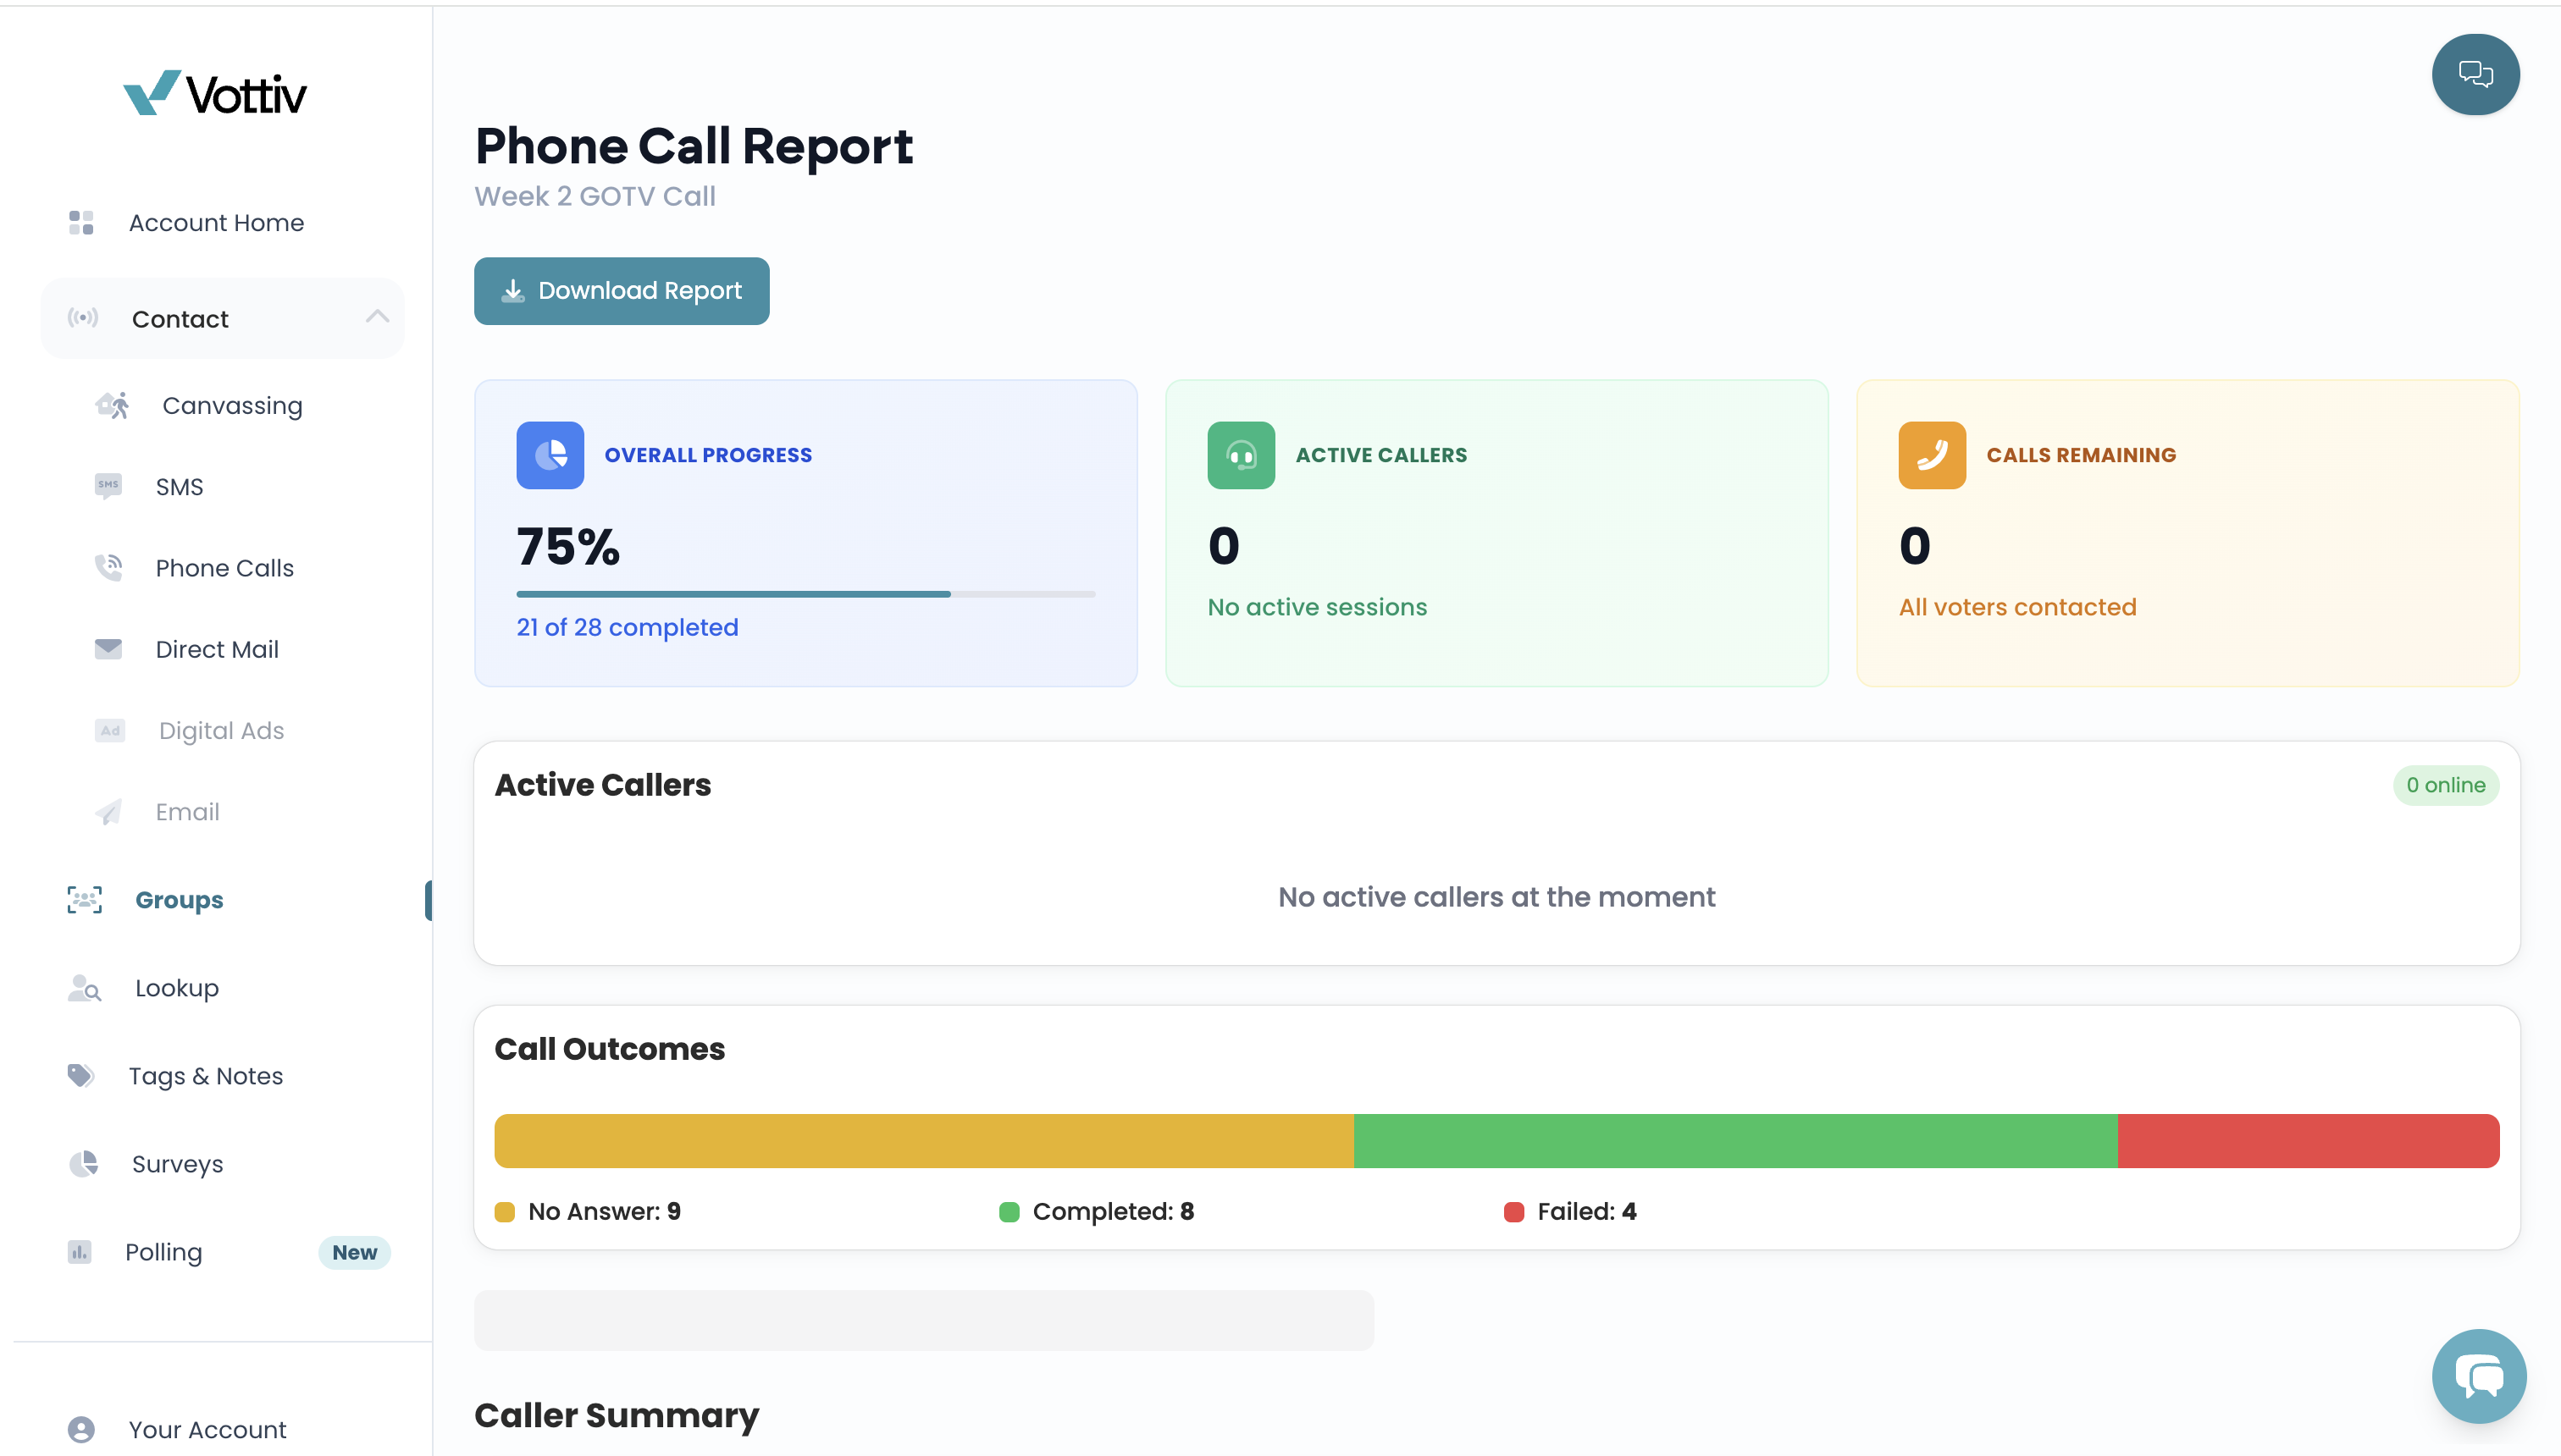2561x1456 pixels.
Task: Open SMS in the sidebar
Action: (179, 487)
